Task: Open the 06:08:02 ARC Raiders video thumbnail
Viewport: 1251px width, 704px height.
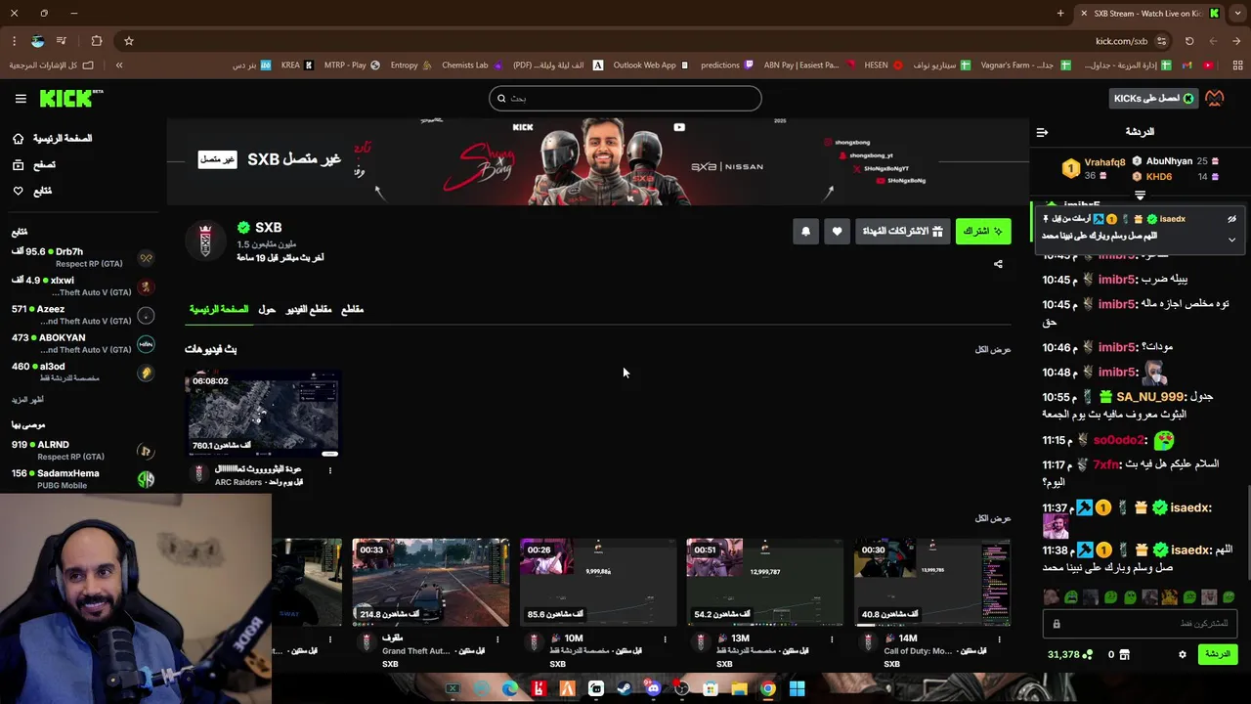Action: pyautogui.click(x=263, y=415)
